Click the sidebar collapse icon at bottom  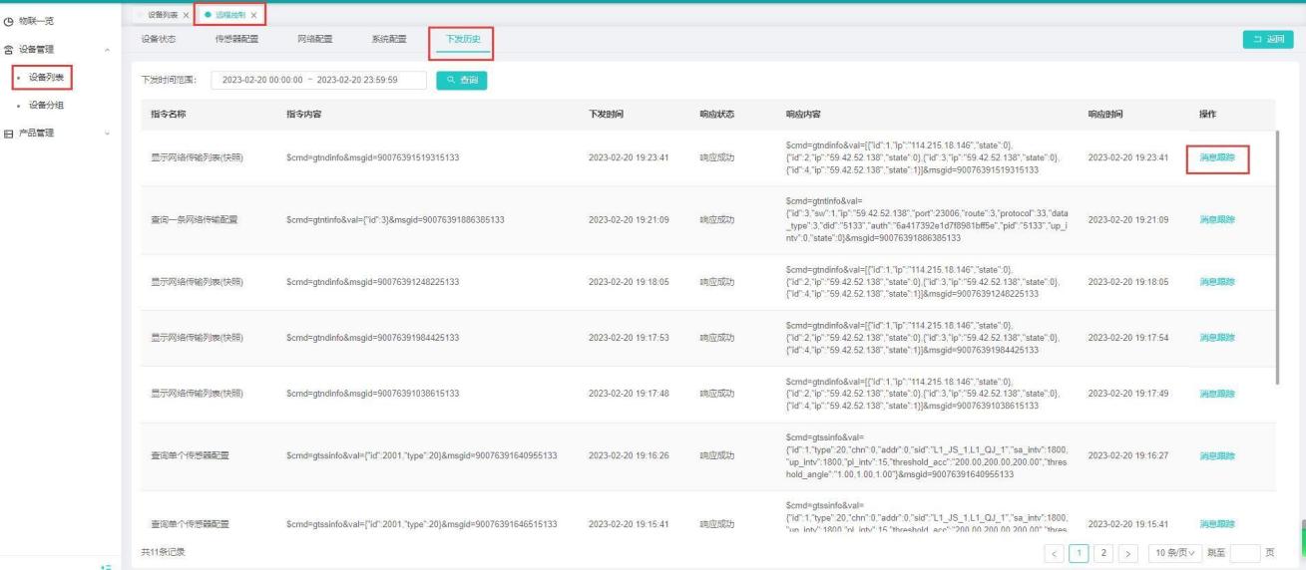point(106,566)
